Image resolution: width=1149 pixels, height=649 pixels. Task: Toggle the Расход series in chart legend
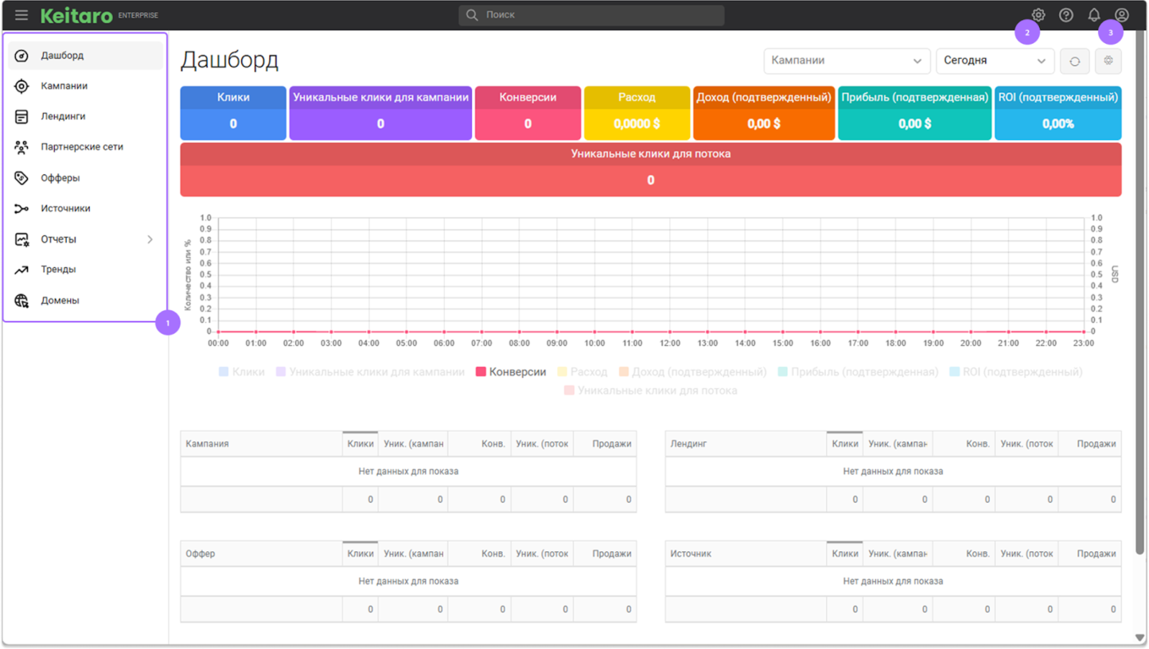(582, 371)
